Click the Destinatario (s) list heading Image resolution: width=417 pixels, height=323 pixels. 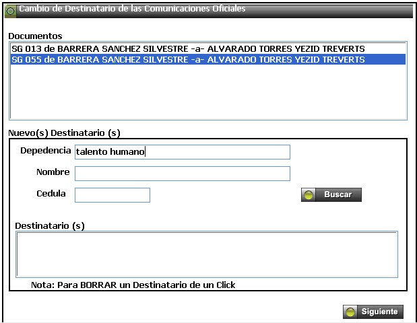coord(50,226)
